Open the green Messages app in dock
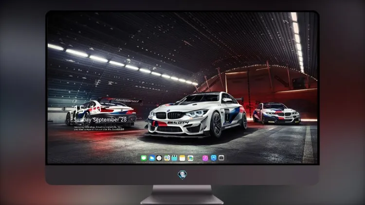The width and height of the screenshot is (365, 205). coord(144,158)
